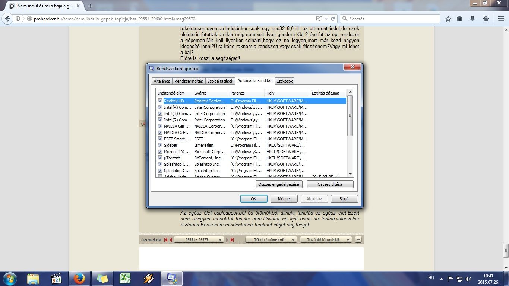Click the Összes engedélyezése button
Screen dimensions: 509x286
click(x=279, y=184)
